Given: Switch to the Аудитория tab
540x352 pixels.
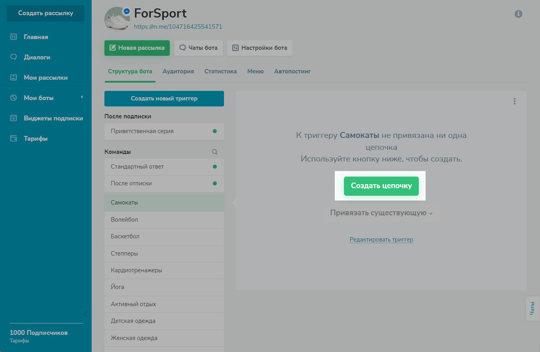Looking at the screenshot, I should tap(178, 71).
